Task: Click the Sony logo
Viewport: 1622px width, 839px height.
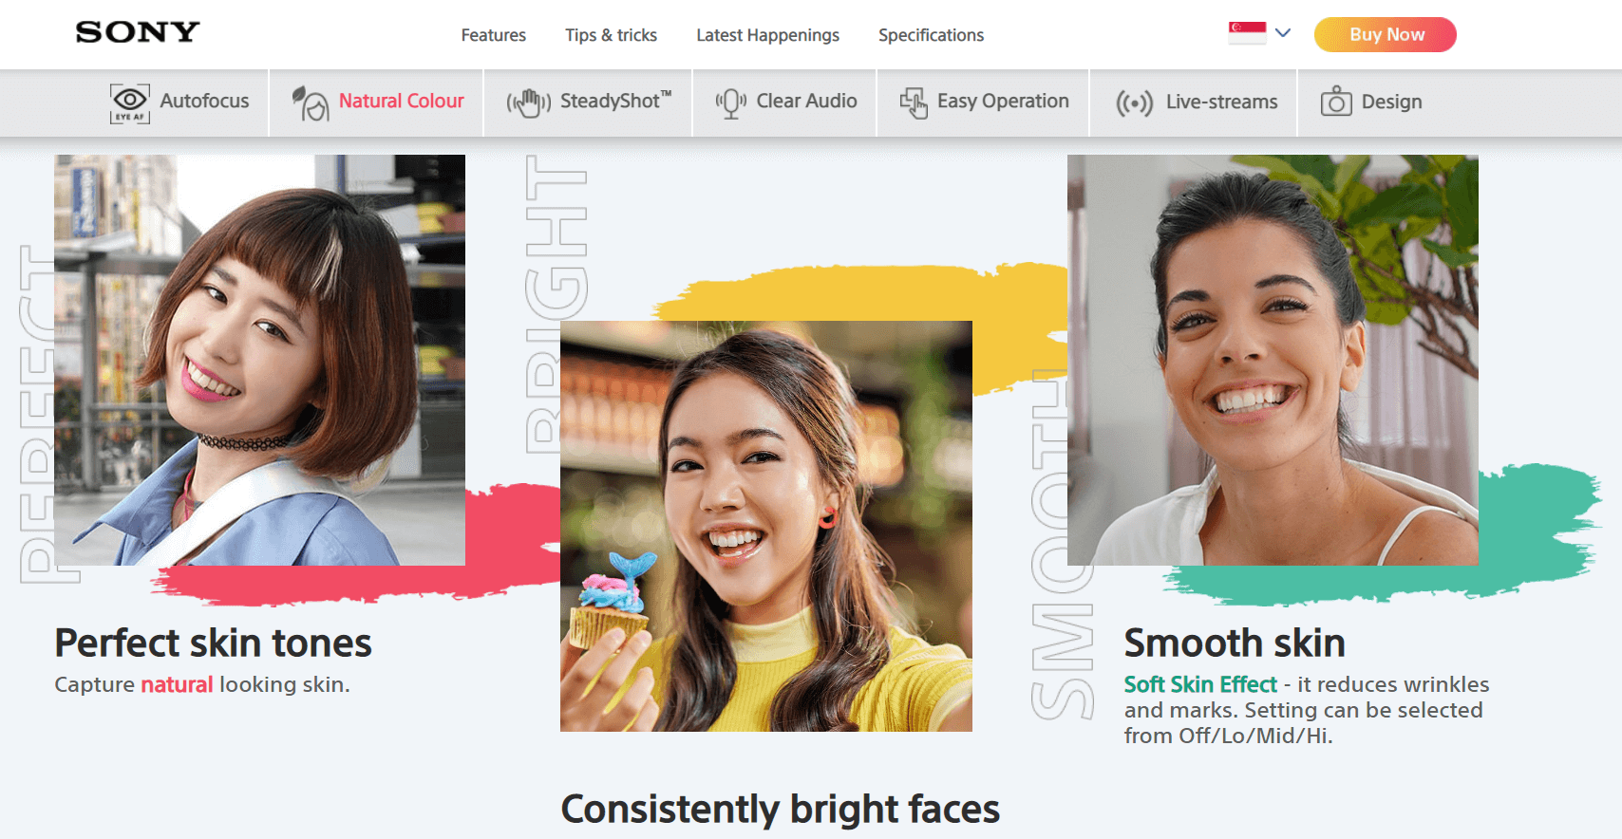Action: click(138, 33)
